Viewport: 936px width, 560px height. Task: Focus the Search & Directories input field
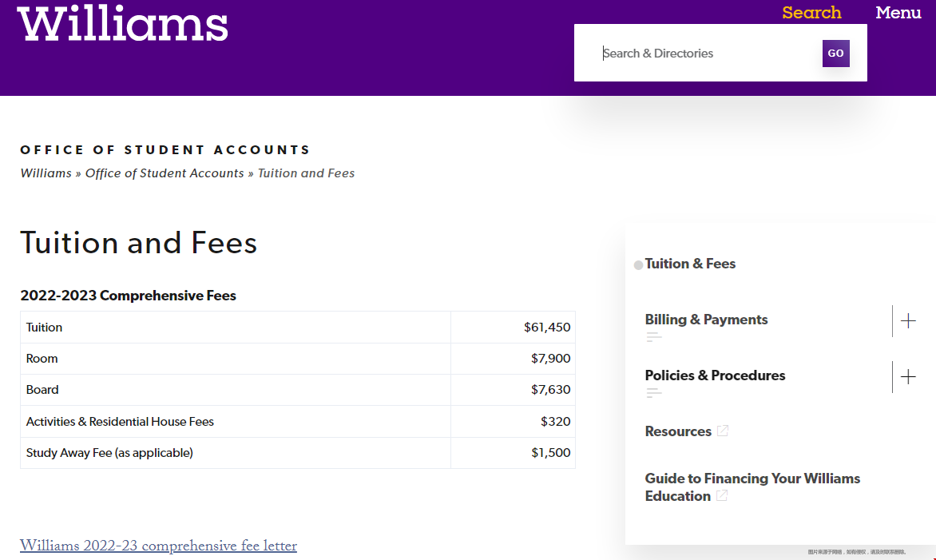pos(708,54)
